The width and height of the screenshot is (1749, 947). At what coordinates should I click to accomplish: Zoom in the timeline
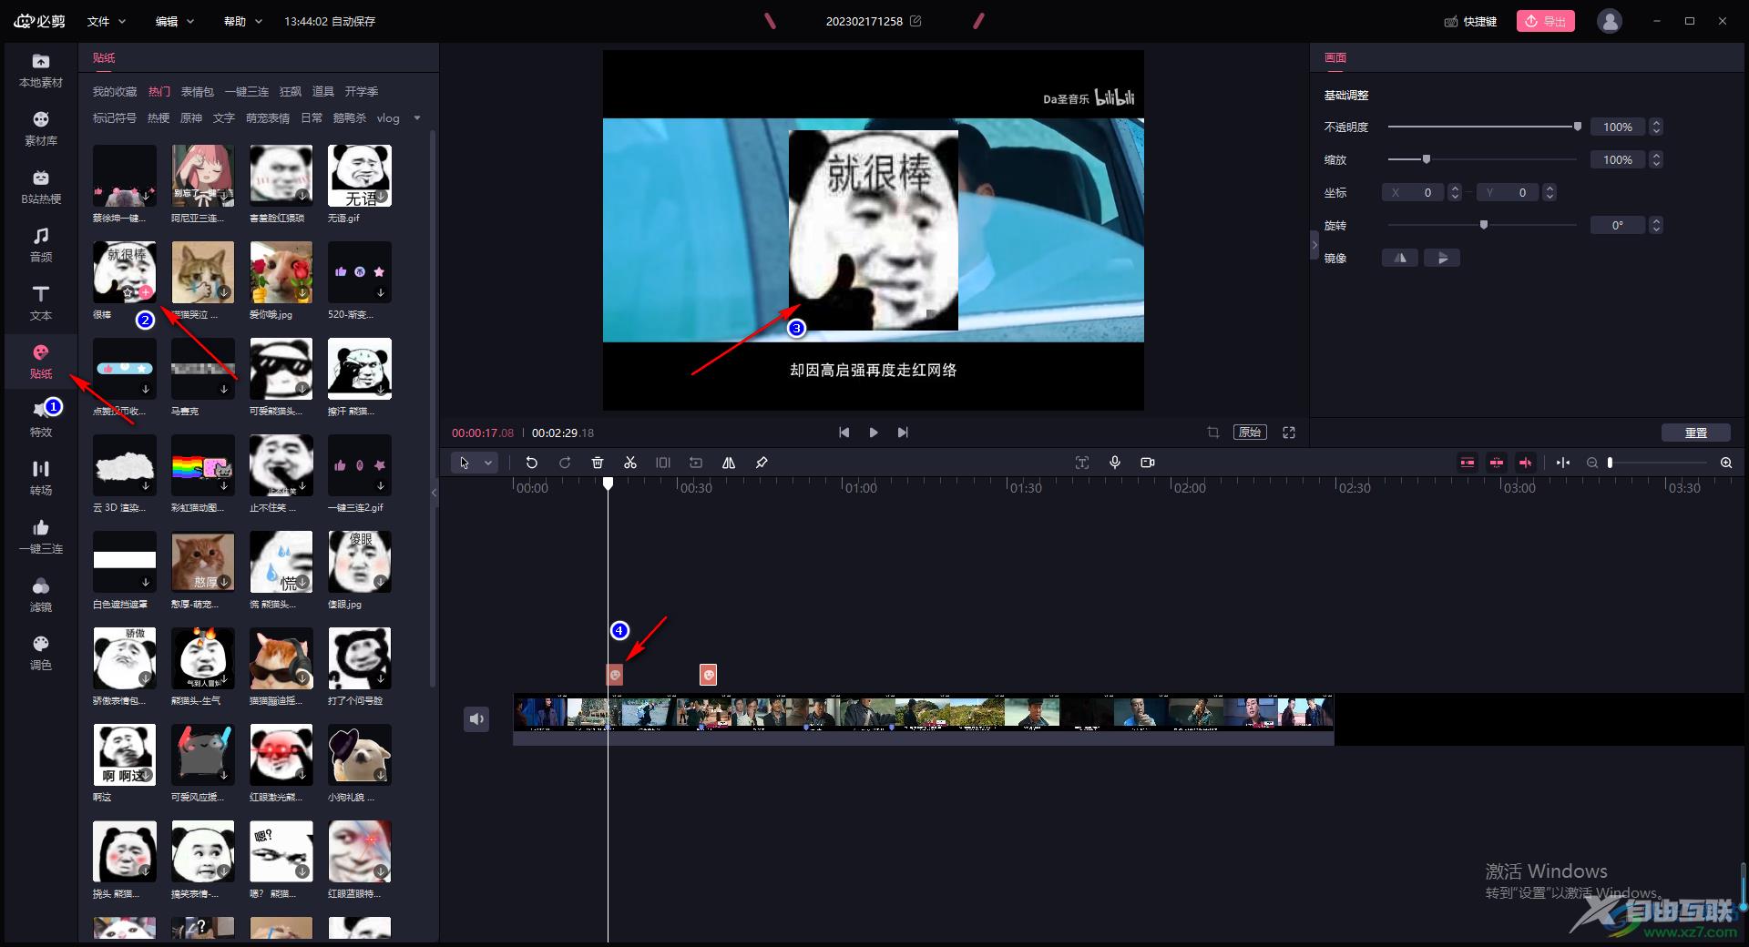[1726, 463]
